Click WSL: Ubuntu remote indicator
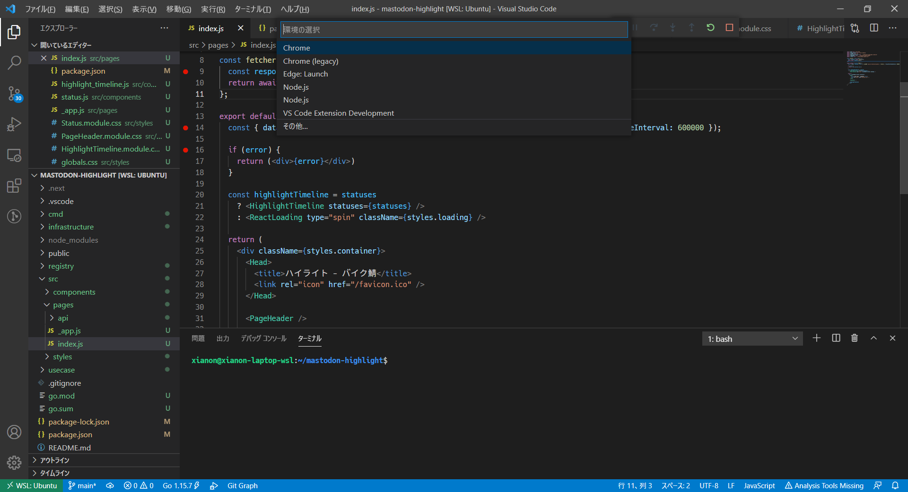Image resolution: width=908 pixels, height=492 pixels. coord(32,485)
